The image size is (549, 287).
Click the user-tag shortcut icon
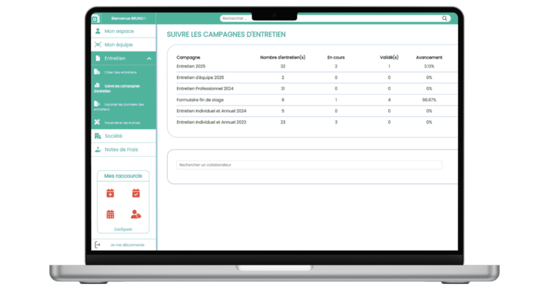pyautogui.click(x=136, y=214)
